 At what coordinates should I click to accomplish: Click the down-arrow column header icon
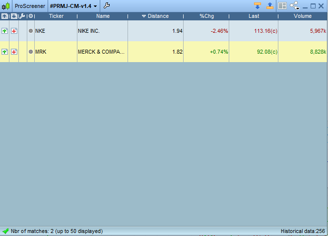click(x=14, y=16)
